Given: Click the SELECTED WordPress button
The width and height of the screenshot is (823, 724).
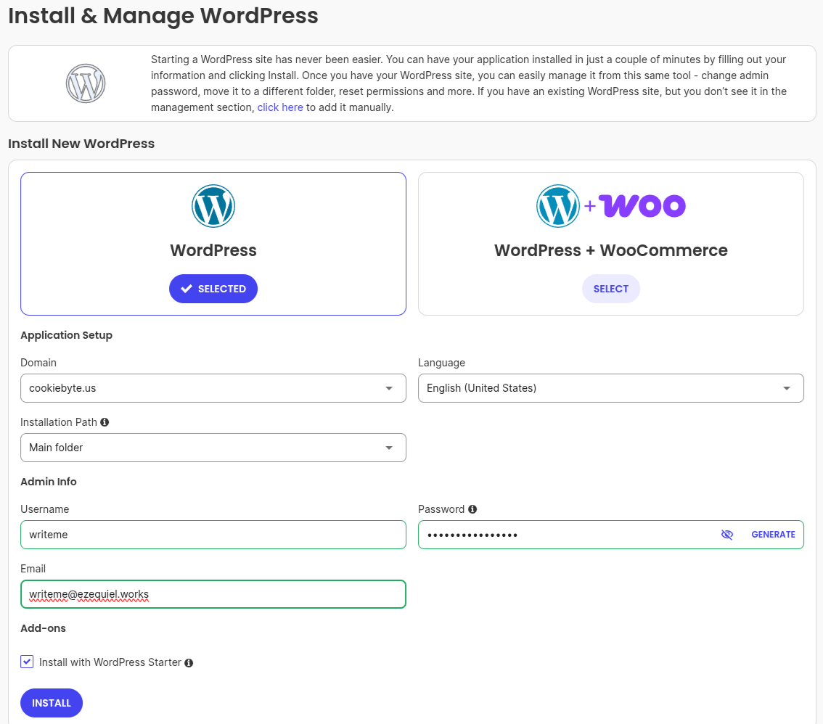Looking at the screenshot, I should [x=213, y=289].
